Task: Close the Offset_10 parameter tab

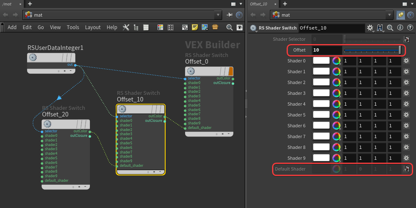Action: (x=275, y=4)
